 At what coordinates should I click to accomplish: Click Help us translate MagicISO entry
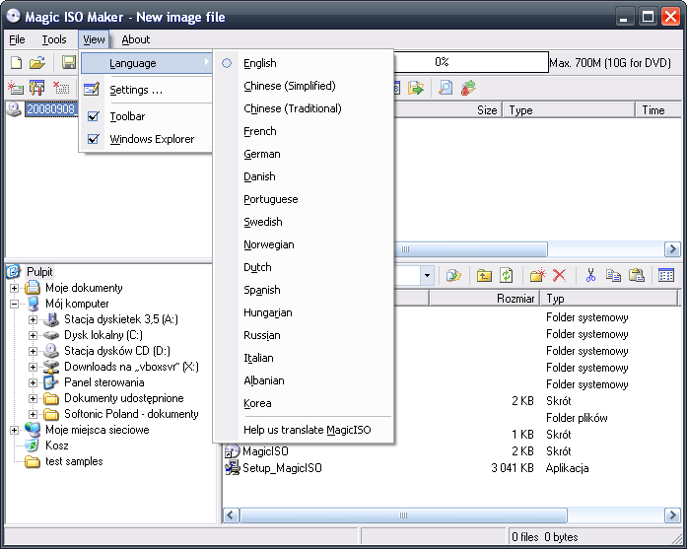tap(307, 430)
